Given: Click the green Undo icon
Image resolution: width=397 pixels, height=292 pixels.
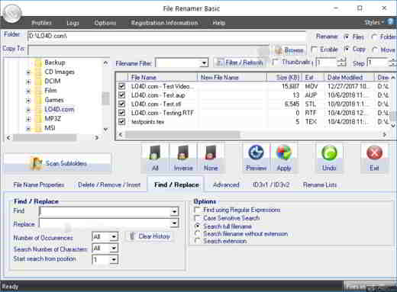Looking at the screenshot, I should 329,152.
